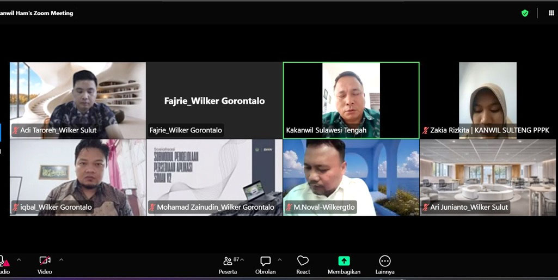Expand the chevron beside Obrolan
Screen dimensions: 558x280
(x=280, y=260)
